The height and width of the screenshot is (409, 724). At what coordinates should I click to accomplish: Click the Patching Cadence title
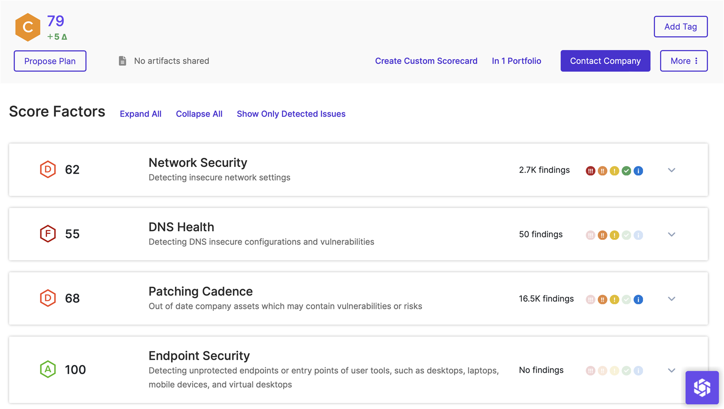pyautogui.click(x=200, y=291)
